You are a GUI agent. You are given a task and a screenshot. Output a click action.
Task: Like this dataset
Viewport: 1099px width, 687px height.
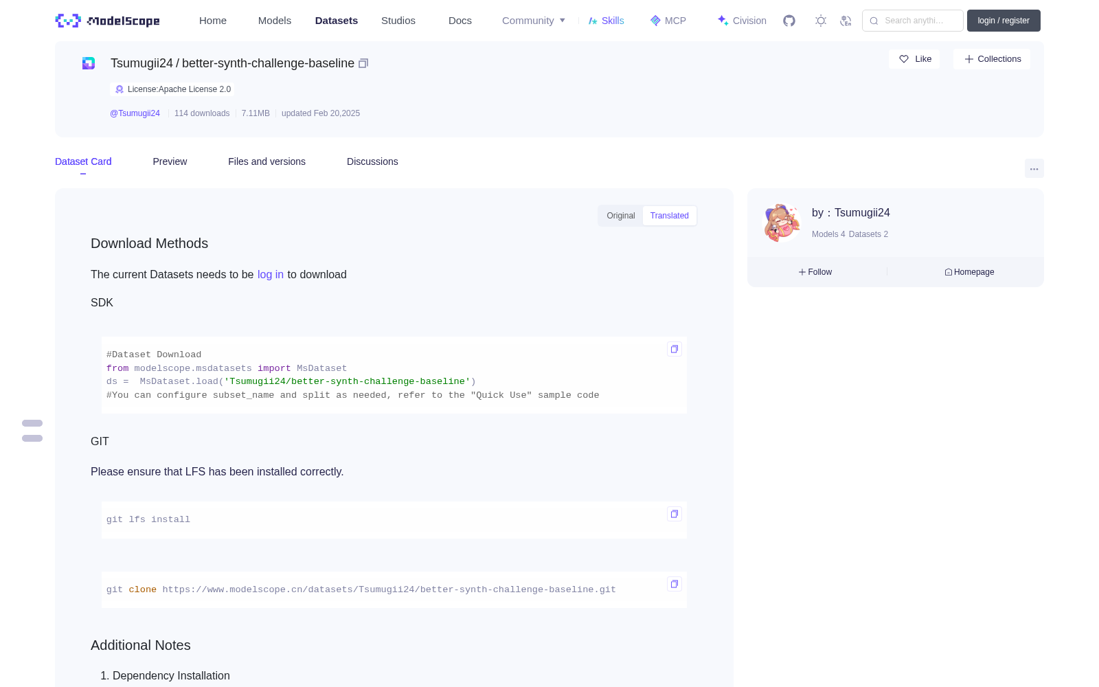[x=914, y=59]
